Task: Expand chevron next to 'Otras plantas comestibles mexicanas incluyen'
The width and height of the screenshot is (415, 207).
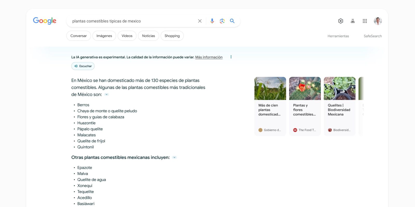Action: pos(174,157)
